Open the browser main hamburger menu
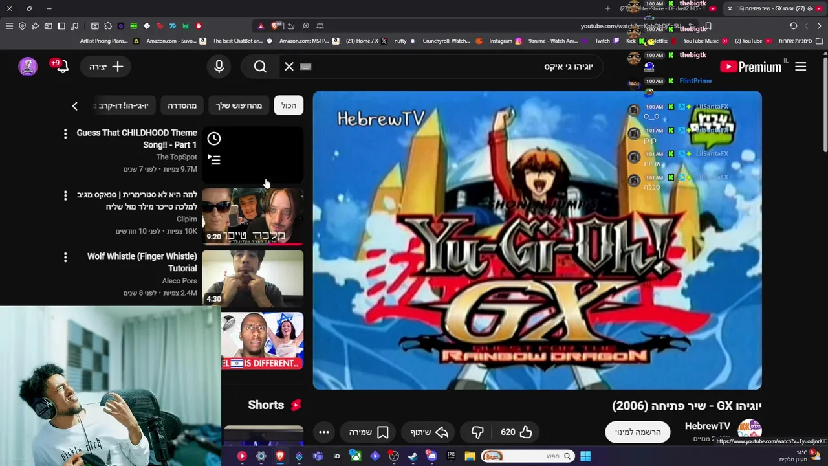 [x=9, y=26]
